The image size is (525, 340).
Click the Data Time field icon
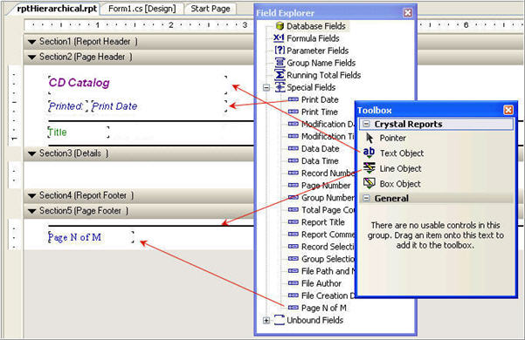tap(294, 160)
